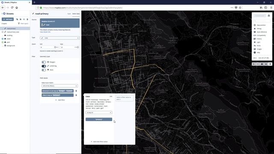274x154 pixels.
Task: Click the color dot of park layer
Action: click(3, 42)
